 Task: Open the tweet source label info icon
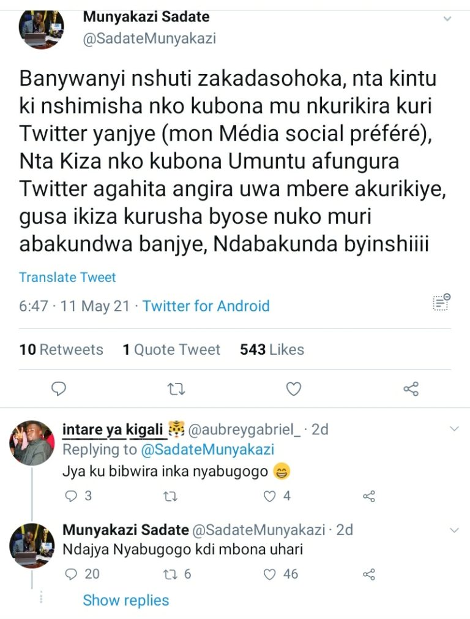click(441, 302)
